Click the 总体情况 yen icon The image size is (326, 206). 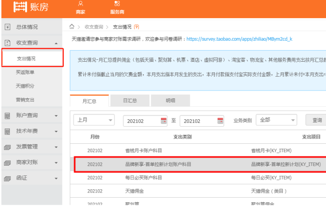tap(7, 27)
